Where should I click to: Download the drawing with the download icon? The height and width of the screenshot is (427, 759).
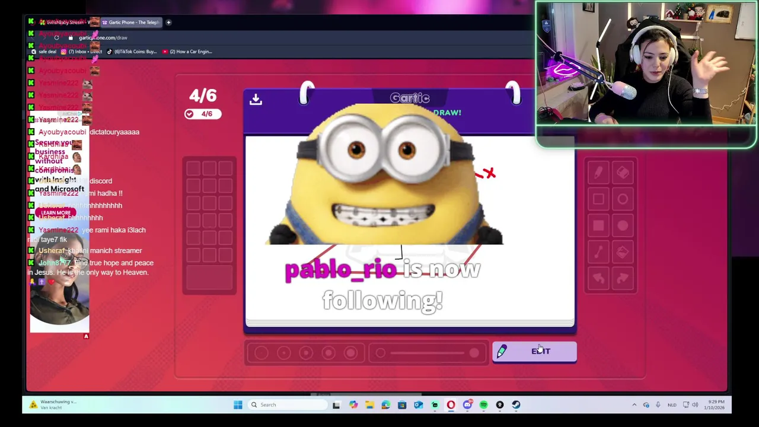pyautogui.click(x=256, y=99)
